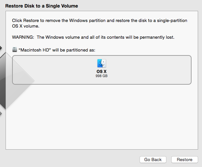The width and height of the screenshot is (202, 167).
Task: Select the OS X volume name label
Action: 101,71
